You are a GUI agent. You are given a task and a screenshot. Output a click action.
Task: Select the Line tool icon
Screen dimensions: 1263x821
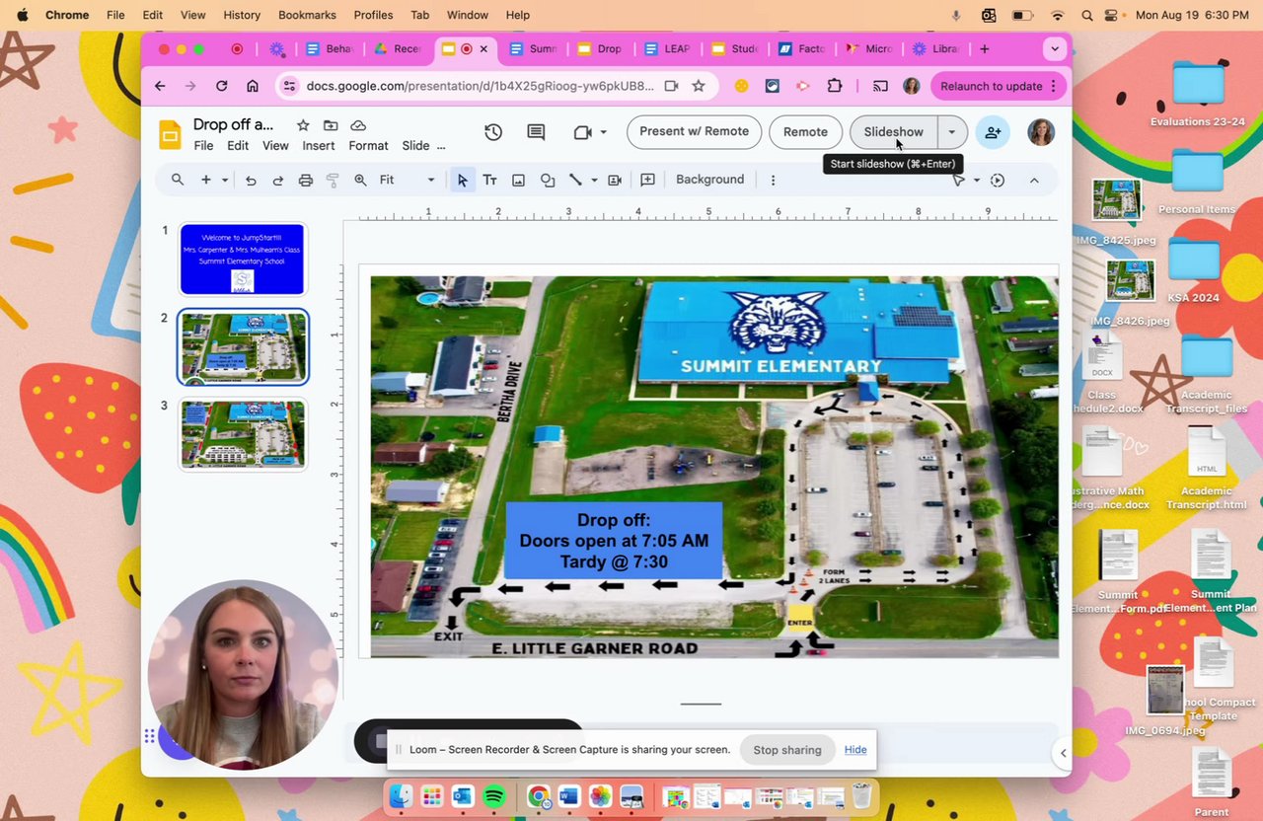(575, 181)
